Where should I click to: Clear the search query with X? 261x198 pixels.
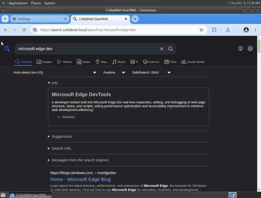pyautogui.click(x=162, y=49)
